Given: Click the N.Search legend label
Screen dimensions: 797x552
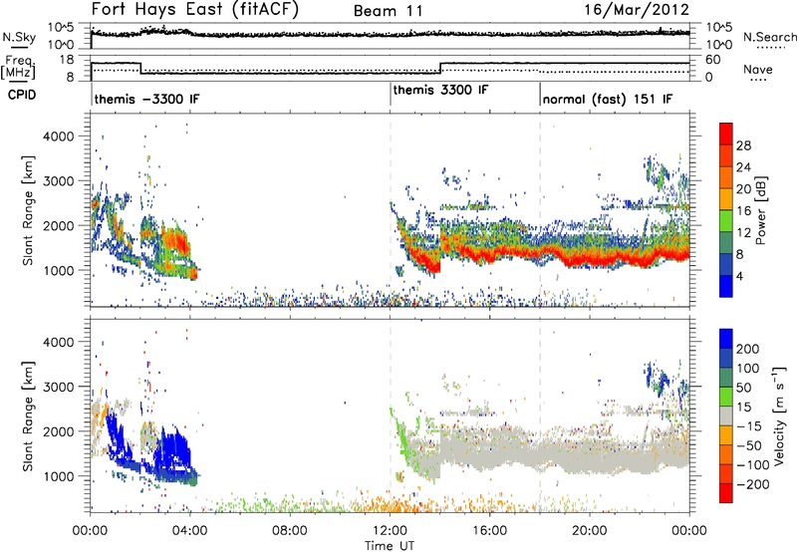Looking at the screenshot, I should tap(769, 37).
